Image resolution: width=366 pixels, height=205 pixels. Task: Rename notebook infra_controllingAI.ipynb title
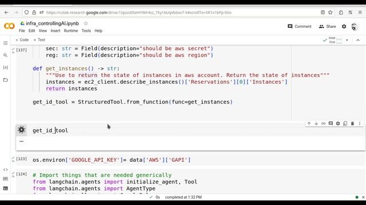[x=52, y=23]
